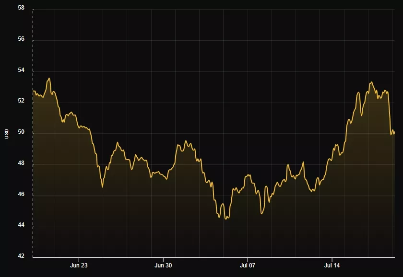
Task: Click the Jun 23 date label
Action: [79, 265]
